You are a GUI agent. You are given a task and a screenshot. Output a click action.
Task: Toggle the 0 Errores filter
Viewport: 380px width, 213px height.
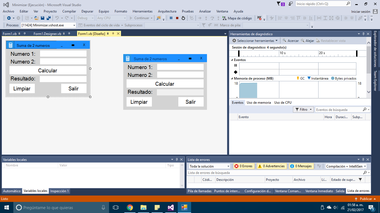coord(244,166)
